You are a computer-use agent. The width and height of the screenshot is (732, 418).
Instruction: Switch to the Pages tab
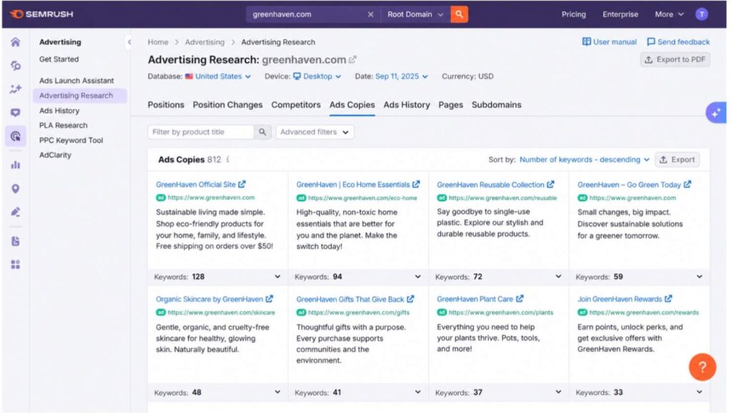click(x=450, y=105)
